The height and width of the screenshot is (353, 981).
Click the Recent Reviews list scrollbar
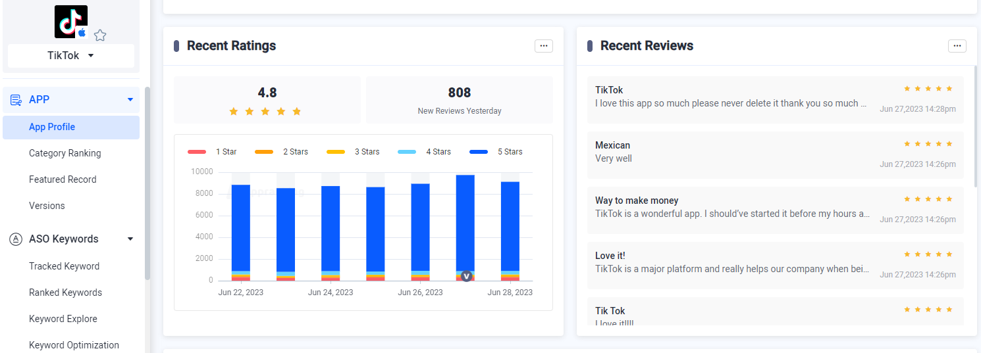(x=976, y=126)
